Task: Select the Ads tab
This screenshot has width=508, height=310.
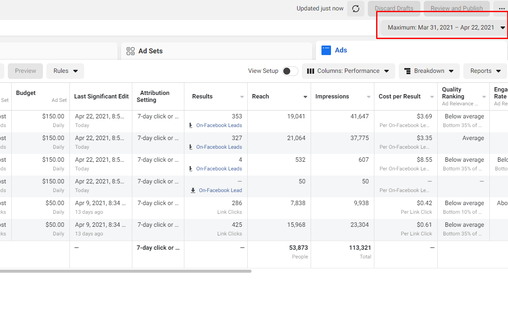Action: [x=341, y=50]
